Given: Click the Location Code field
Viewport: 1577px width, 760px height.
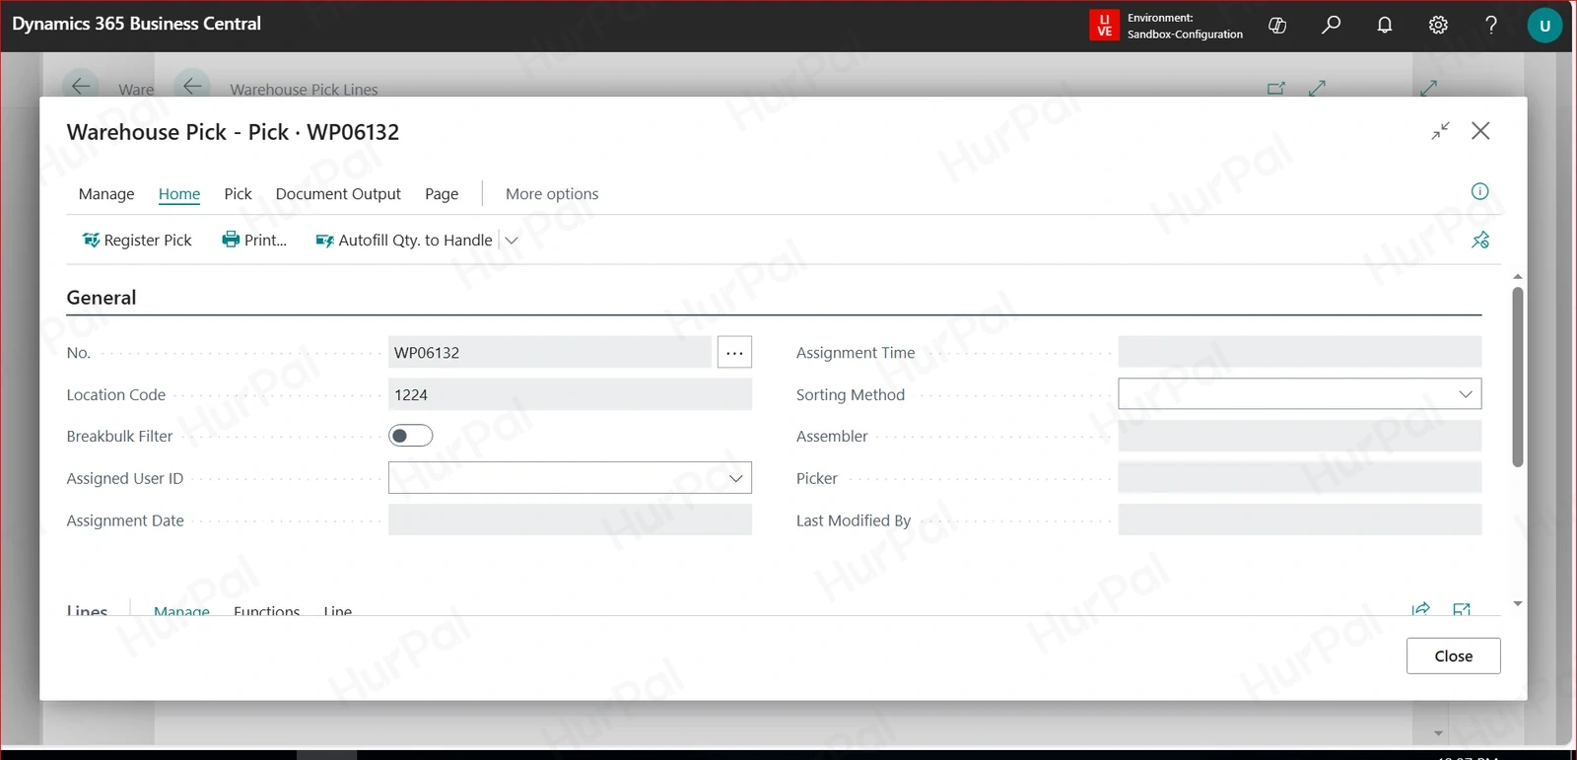Looking at the screenshot, I should [x=570, y=394].
